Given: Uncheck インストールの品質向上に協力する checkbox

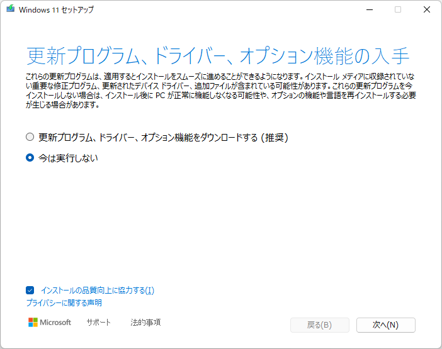Looking at the screenshot, I should click(x=30, y=290).
